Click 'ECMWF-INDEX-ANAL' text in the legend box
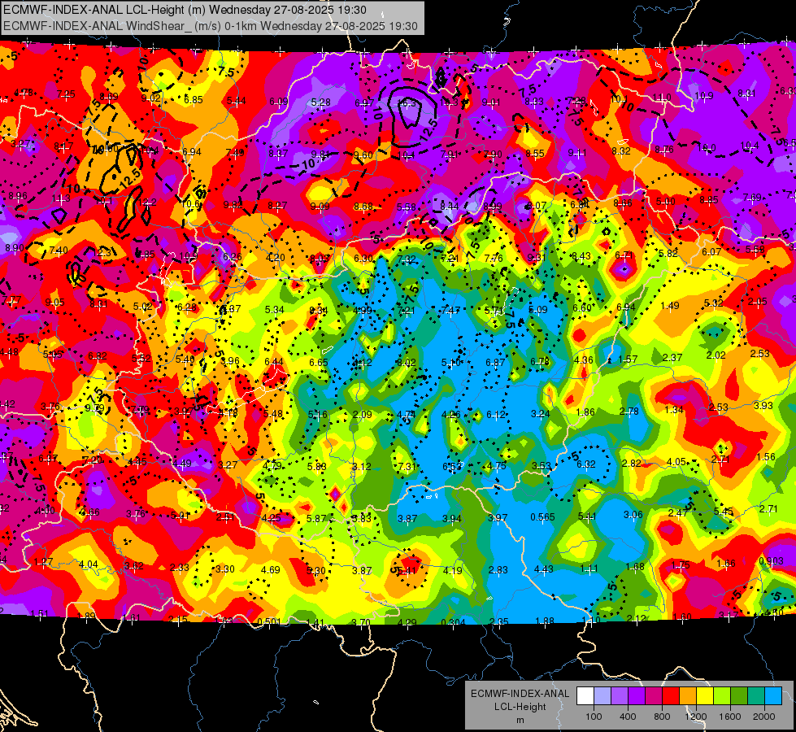 coord(520,694)
